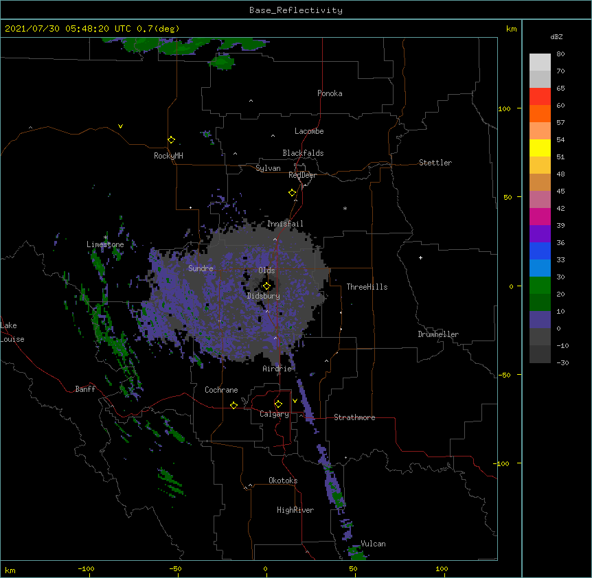
Task: Select the yellow V marker east of Calgary diamond
Action: 295,401
